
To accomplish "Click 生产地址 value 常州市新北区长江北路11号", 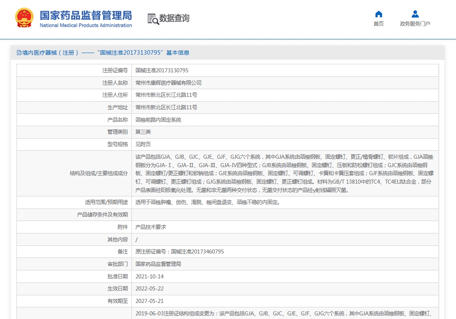I will pos(166,108).
